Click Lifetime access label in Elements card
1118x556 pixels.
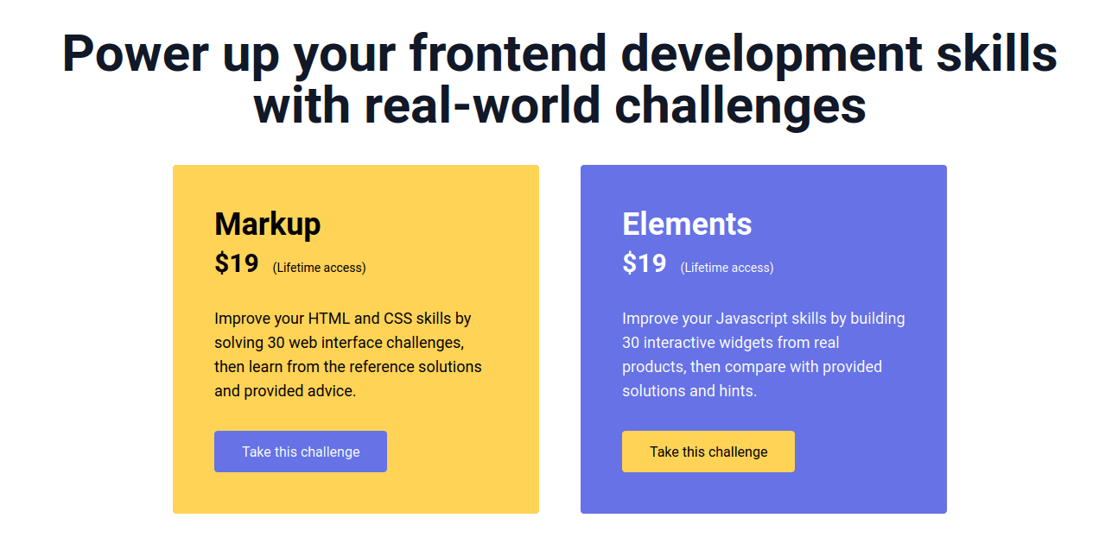click(x=727, y=268)
